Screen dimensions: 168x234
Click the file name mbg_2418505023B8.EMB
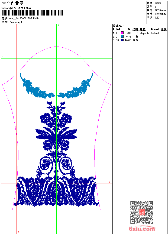pos(24,19)
